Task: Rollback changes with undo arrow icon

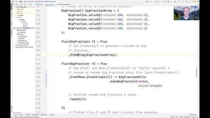Action: click(x=189, y=1)
